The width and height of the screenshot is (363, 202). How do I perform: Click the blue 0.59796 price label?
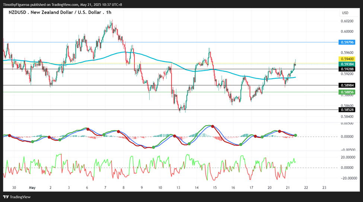coord(347,42)
